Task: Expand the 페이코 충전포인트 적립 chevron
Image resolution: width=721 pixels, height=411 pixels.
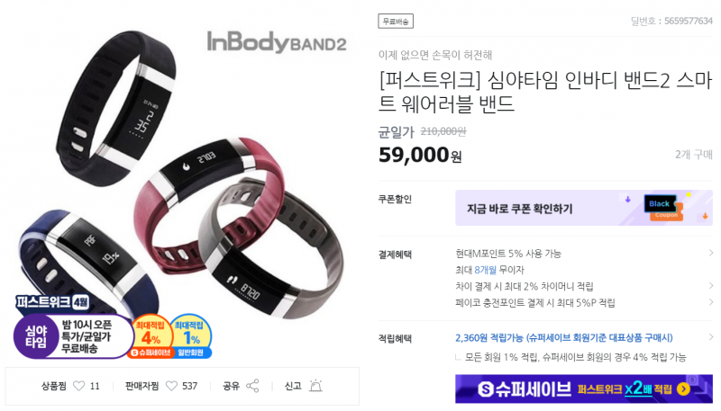Action: tap(711, 302)
